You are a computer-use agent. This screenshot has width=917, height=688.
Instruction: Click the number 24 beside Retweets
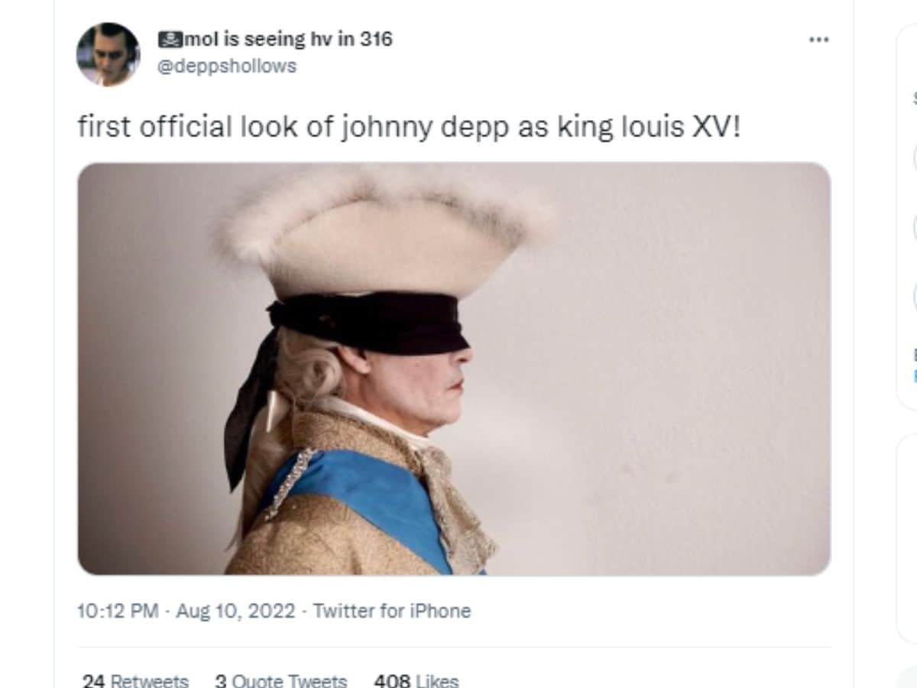93,680
